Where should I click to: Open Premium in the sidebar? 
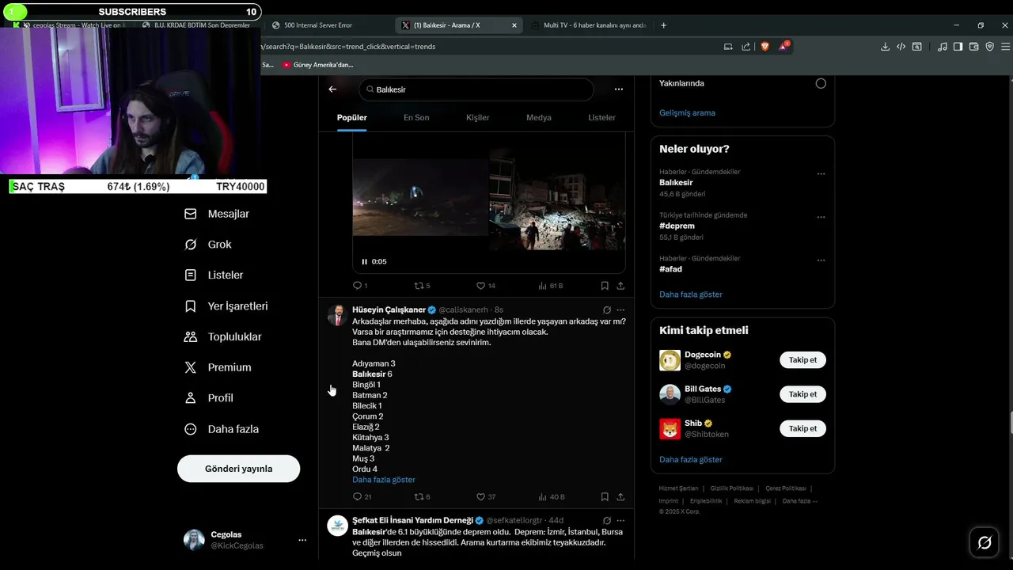(218, 367)
